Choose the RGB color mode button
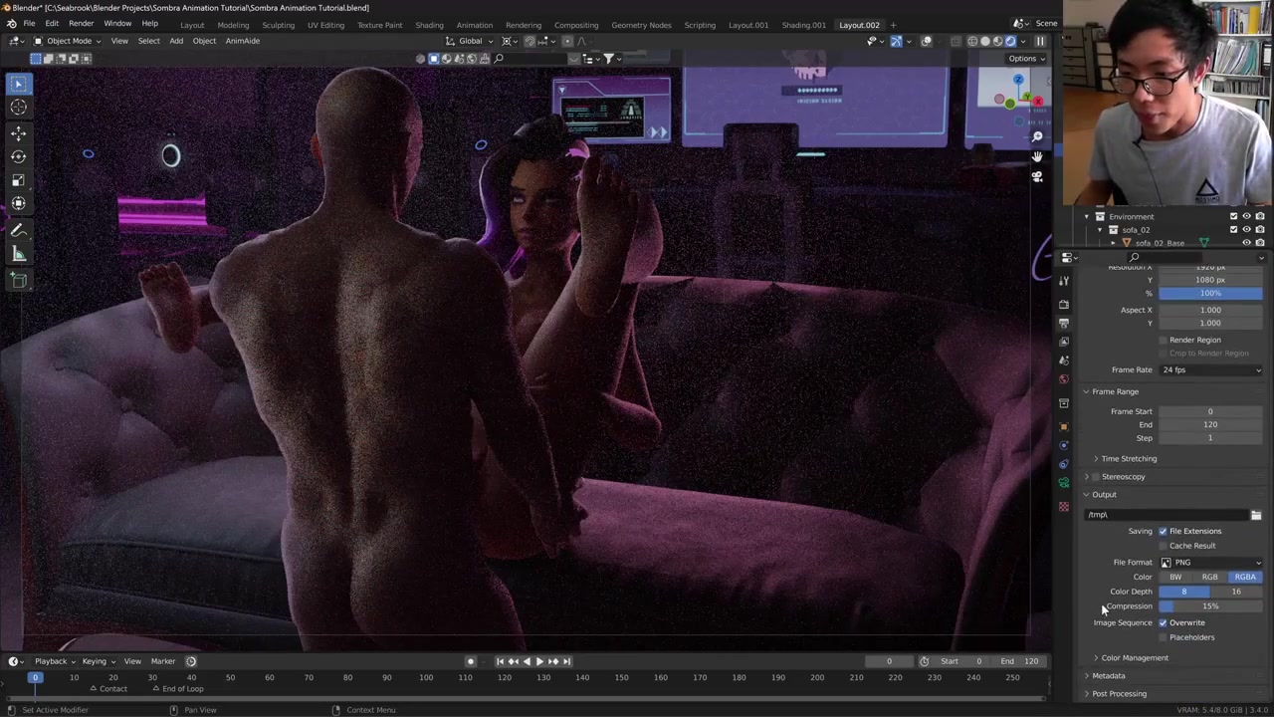The width and height of the screenshot is (1274, 717). [1209, 577]
